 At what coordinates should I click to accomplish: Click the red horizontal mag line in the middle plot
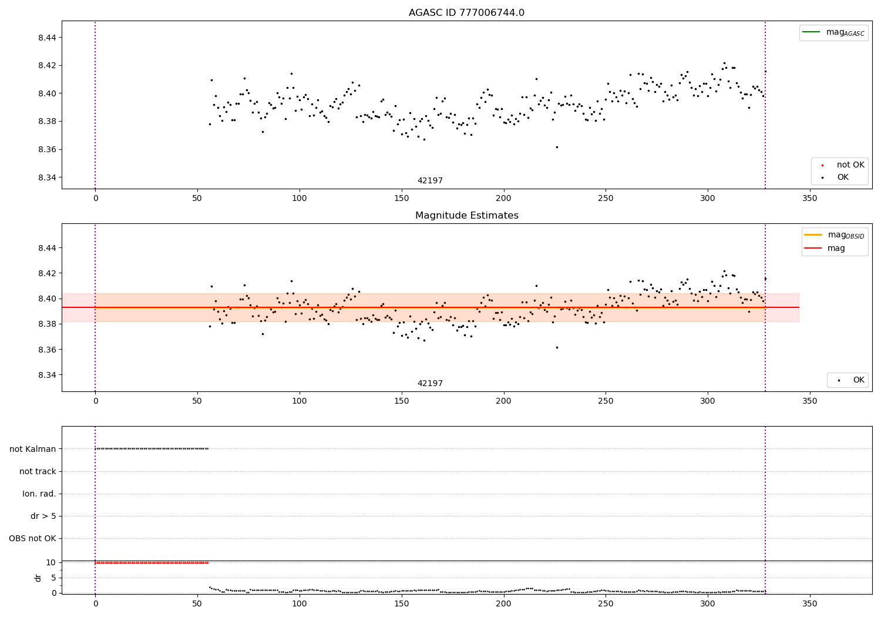(430, 307)
